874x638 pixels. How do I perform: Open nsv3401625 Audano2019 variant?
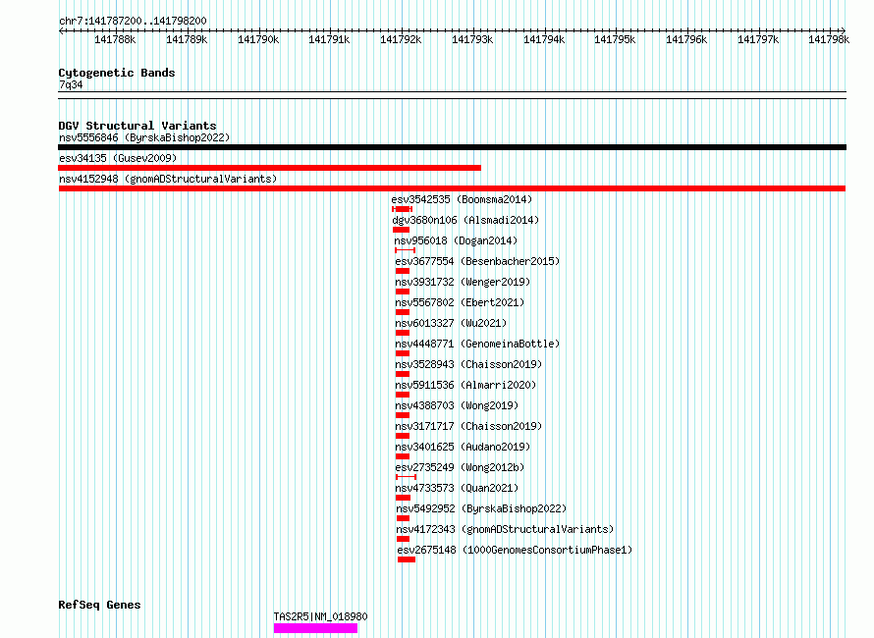coord(463,447)
